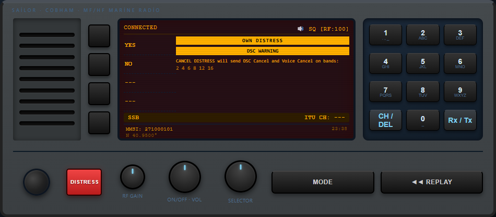496x217 pixels.
Task: Click the speaker icon on display
Action: (300, 29)
